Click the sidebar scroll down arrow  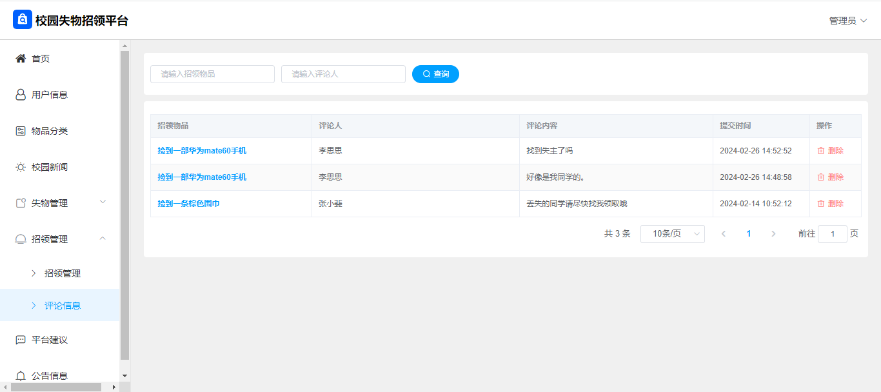pos(125,375)
